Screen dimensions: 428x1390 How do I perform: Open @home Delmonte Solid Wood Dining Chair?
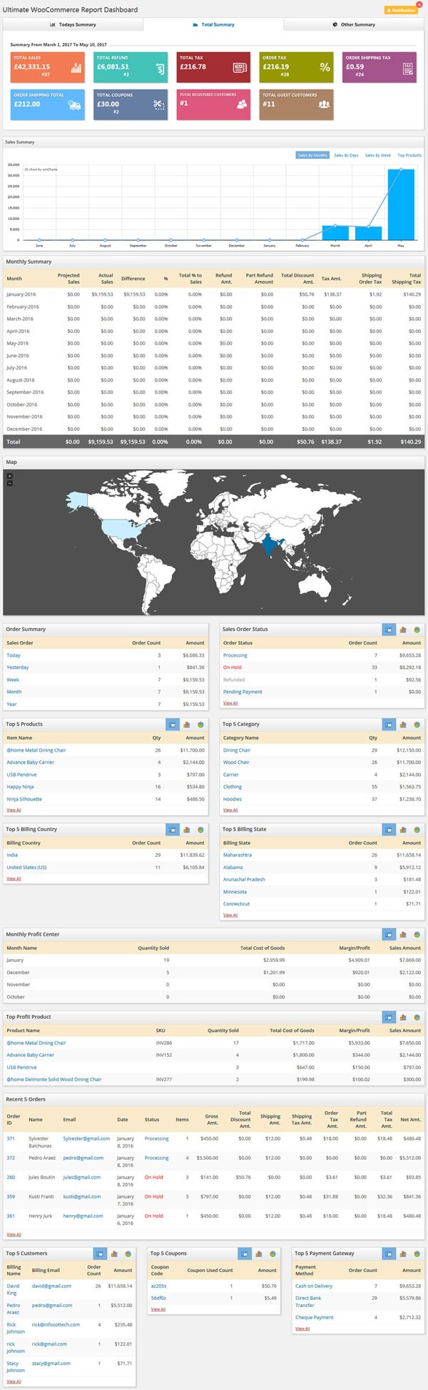point(54,1080)
